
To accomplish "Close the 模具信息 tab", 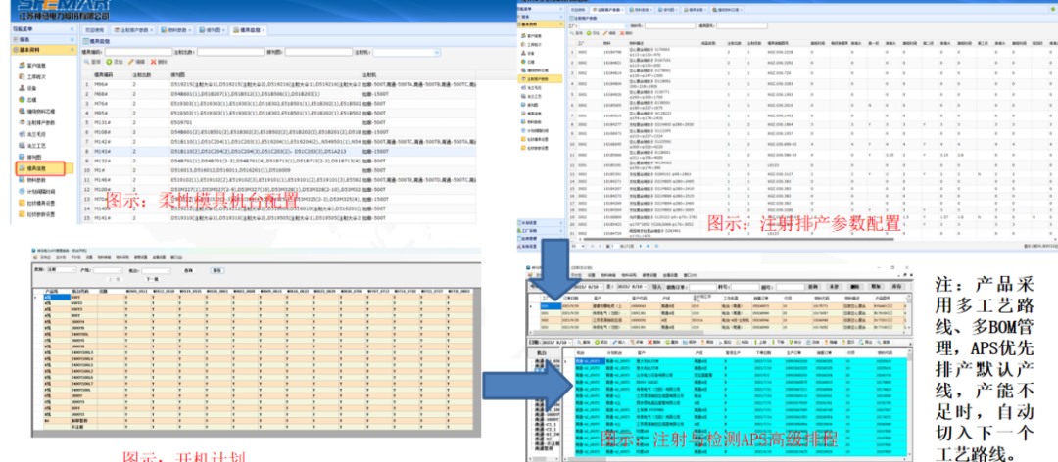I will (x=264, y=30).
